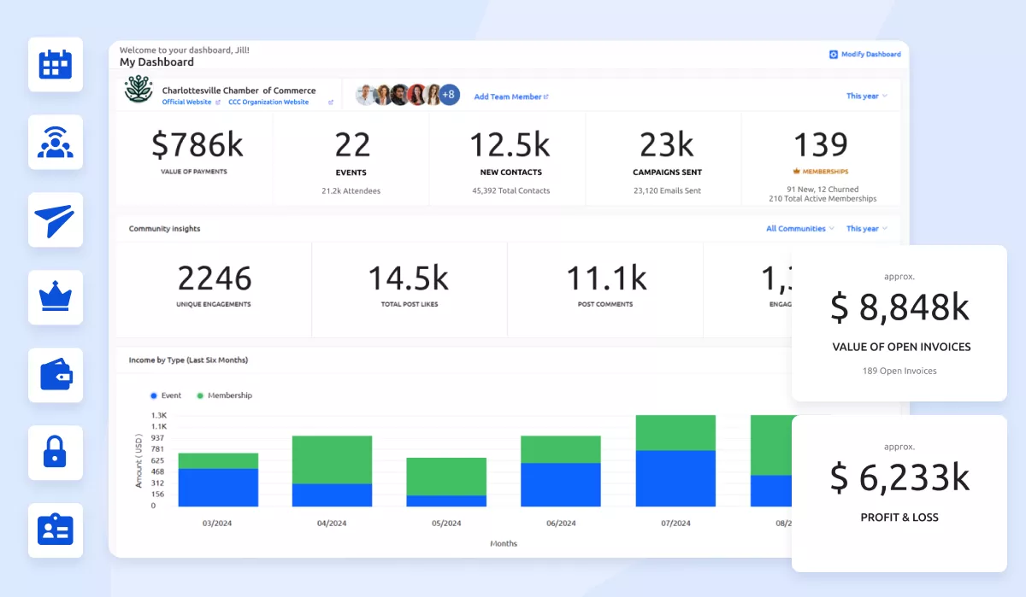Open the Events calendar icon in the sidebar

(55, 64)
